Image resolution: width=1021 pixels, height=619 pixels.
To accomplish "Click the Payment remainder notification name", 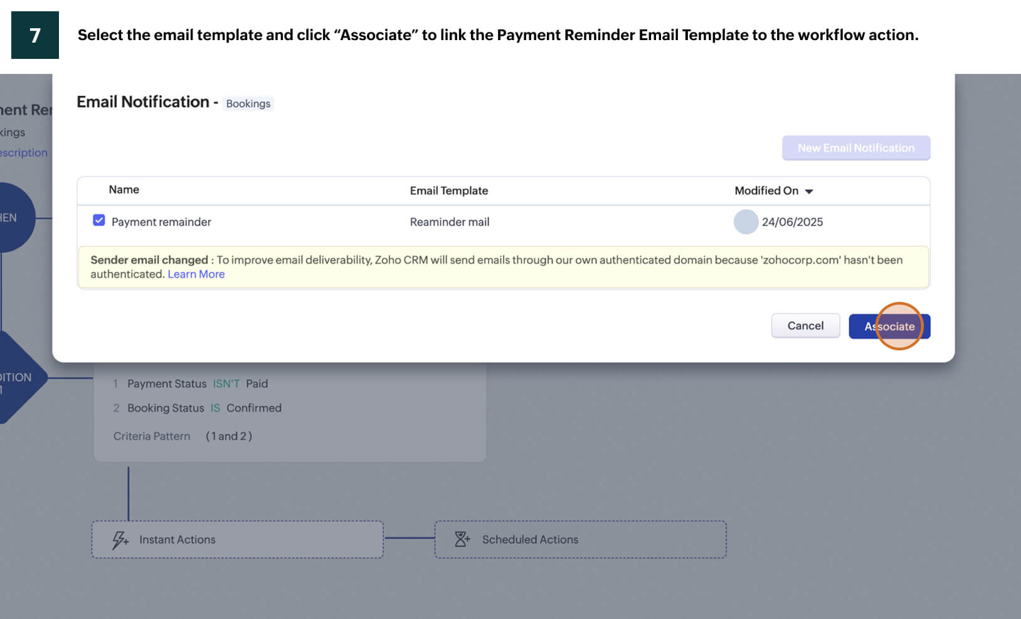I will coord(161,222).
